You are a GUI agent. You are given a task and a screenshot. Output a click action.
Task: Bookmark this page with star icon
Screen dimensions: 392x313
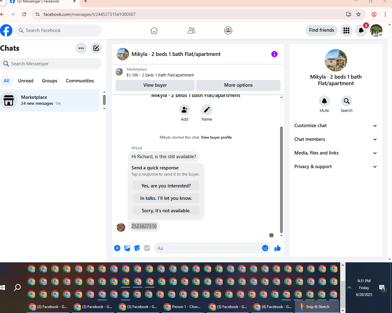(359, 14)
